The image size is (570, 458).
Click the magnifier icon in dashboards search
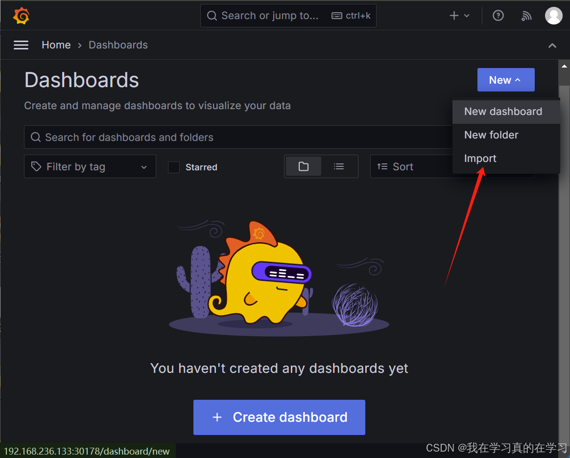pos(36,137)
